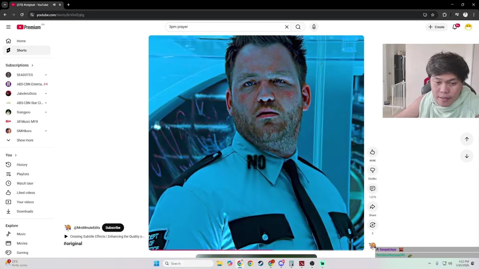Open a new browser tab
Image resolution: width=479 pixels, height=269 pixels.
(x=68, y=5)
